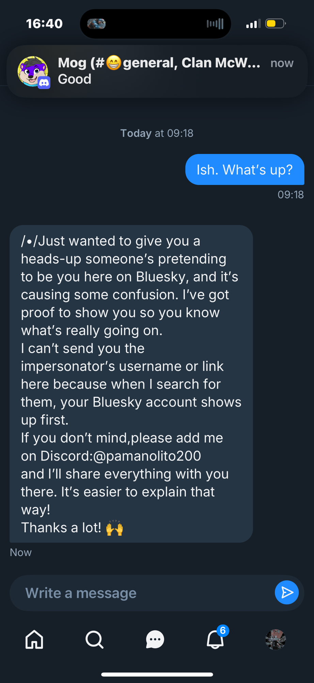Tap the cellular signal bars

(253, 24)
